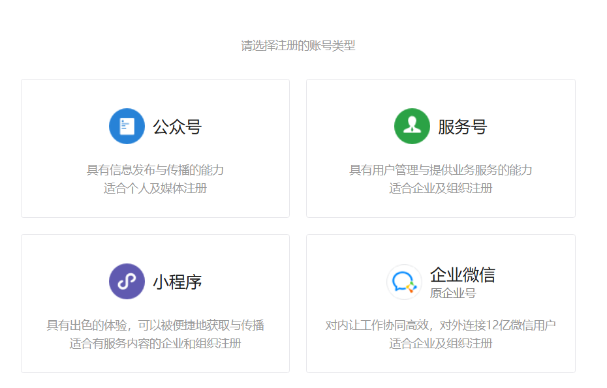
Task: Click 适合企业及组织注册 in the 企业微信 card
Action: [x=441, y=343]
